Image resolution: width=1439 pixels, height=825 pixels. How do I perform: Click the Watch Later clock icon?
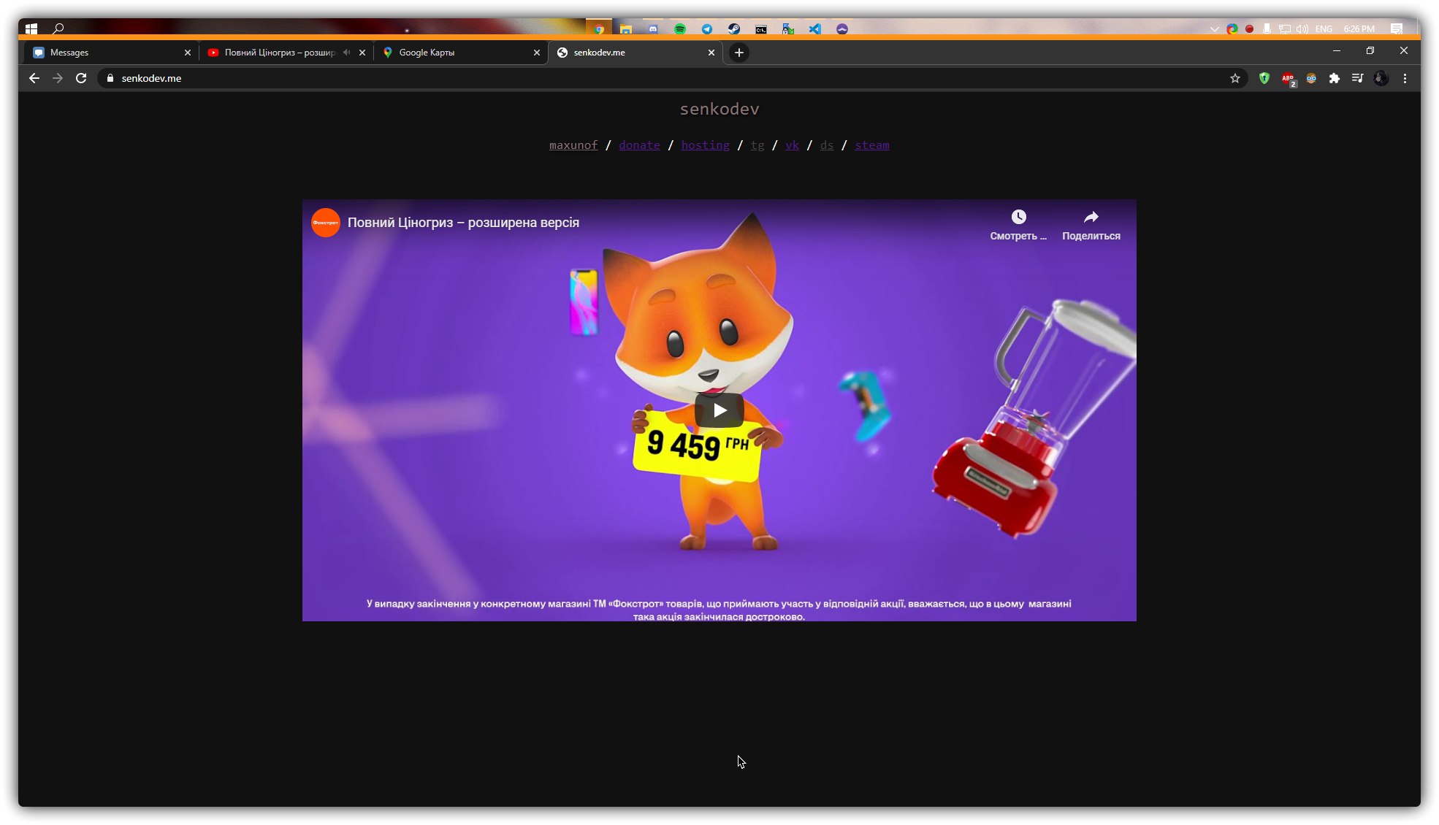(1018, 217)
